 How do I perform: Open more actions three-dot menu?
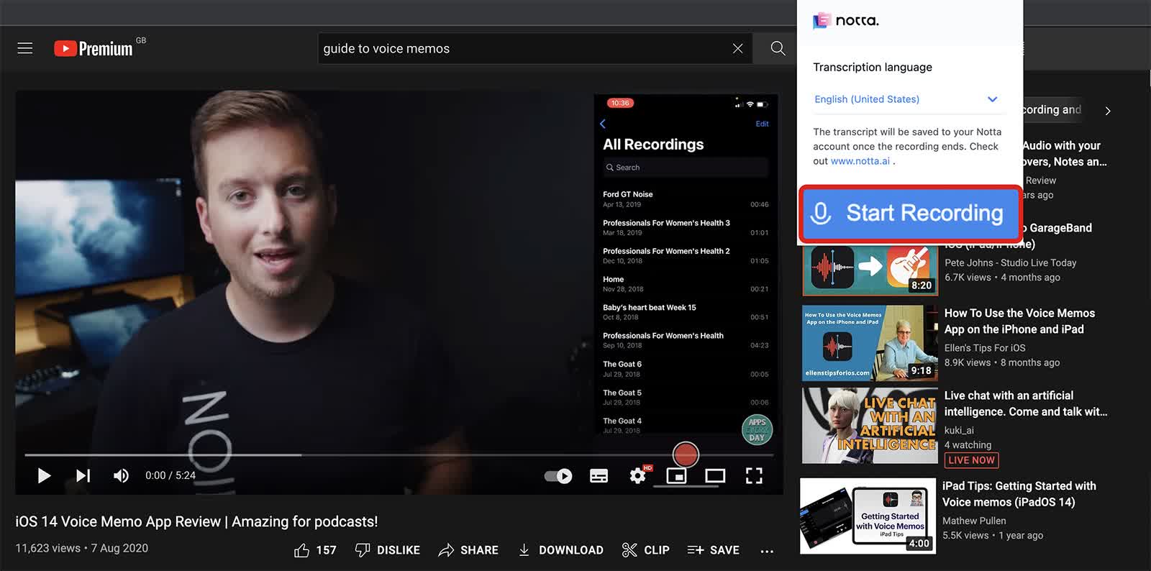coord(767,551)
